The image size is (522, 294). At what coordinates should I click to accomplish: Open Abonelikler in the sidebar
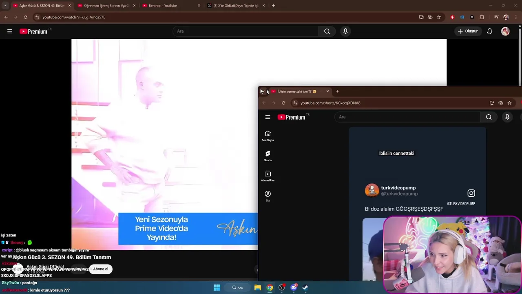tap(268, 176)
